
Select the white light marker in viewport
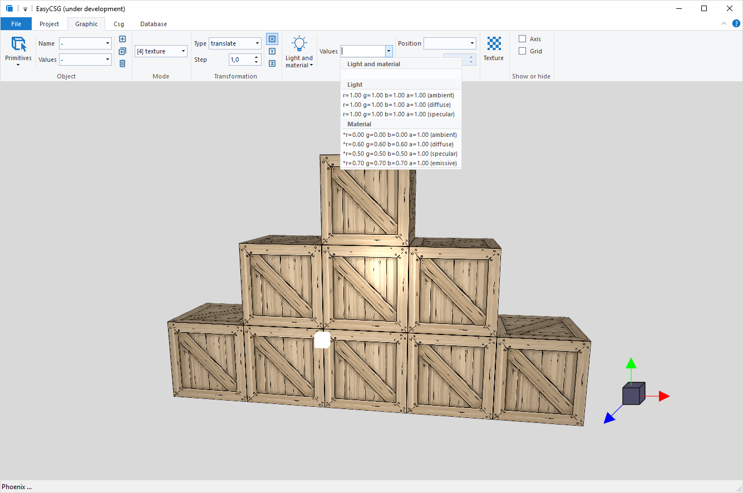click(322, 339)
